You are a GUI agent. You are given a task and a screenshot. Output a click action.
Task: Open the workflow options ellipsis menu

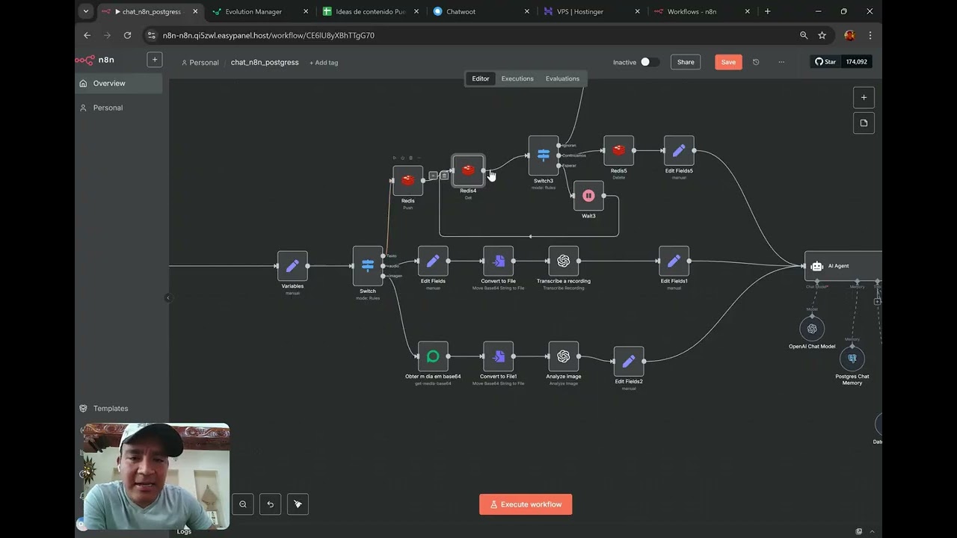click(781, 62)
